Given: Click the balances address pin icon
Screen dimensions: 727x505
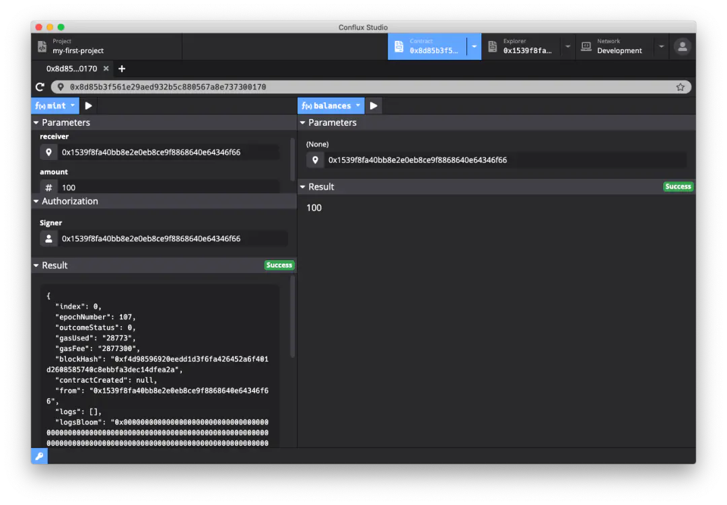Looking at the screenshot, I should [x=315, y=160].
